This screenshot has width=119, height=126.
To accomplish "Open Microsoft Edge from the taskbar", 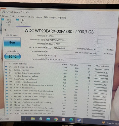I will [x=71, y=120].
